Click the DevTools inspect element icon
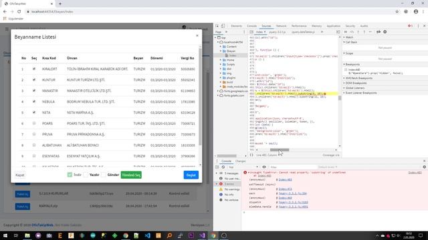Screen dimensions: 428x240 point(217,26)
